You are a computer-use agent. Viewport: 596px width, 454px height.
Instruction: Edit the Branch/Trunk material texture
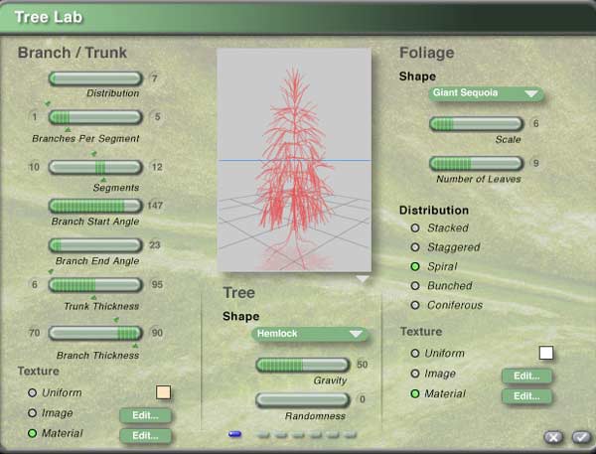[145, 436]
